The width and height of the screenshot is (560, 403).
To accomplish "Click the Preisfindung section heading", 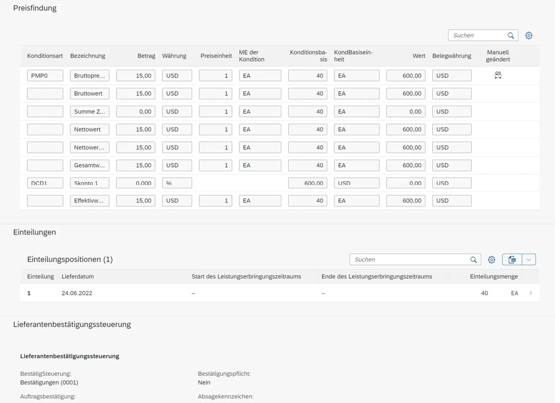I will pyautogui.click(x=35, y=8).
